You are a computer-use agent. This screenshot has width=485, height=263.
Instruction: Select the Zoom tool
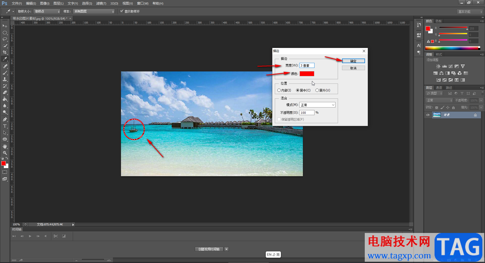point(5,153)
